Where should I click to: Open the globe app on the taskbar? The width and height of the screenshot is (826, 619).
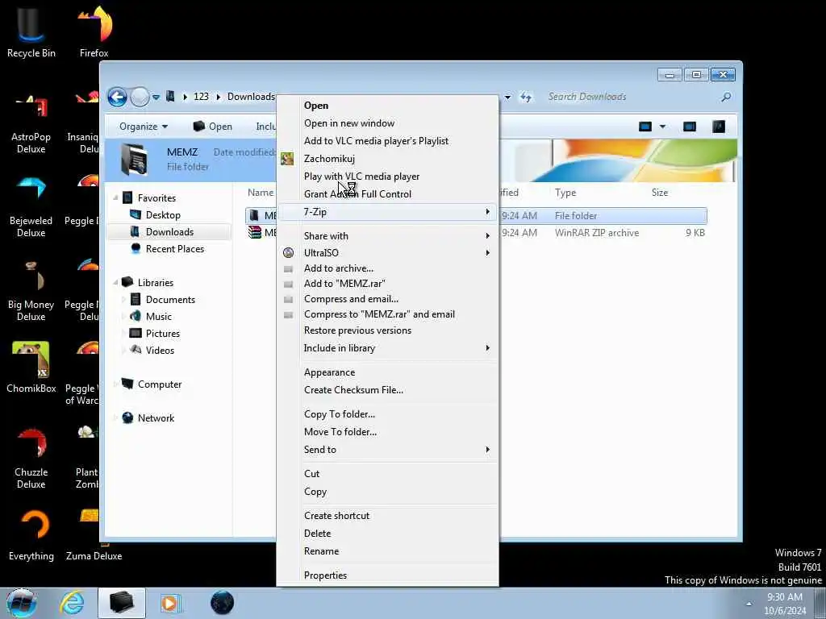tap(222, 603)
